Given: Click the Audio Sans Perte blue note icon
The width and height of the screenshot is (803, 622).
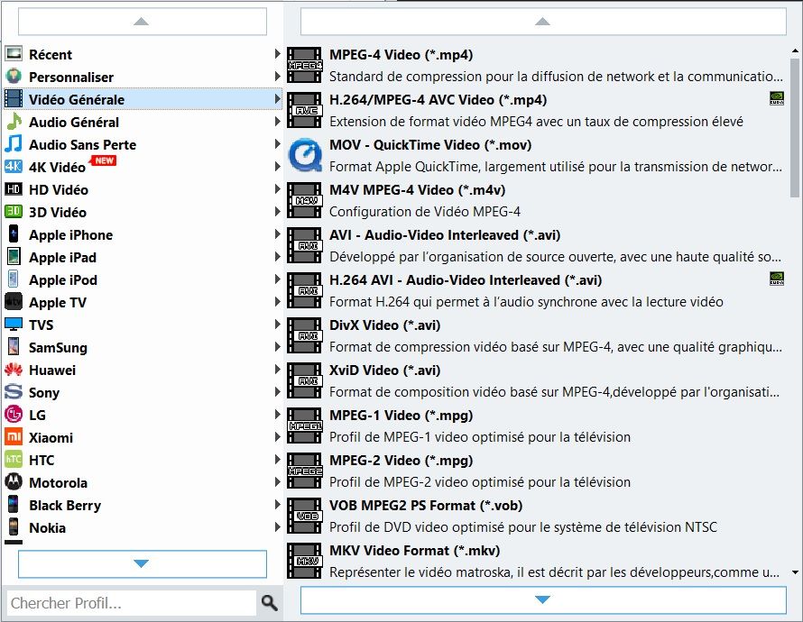Looking at the screenshot, I should coord(14,143).
